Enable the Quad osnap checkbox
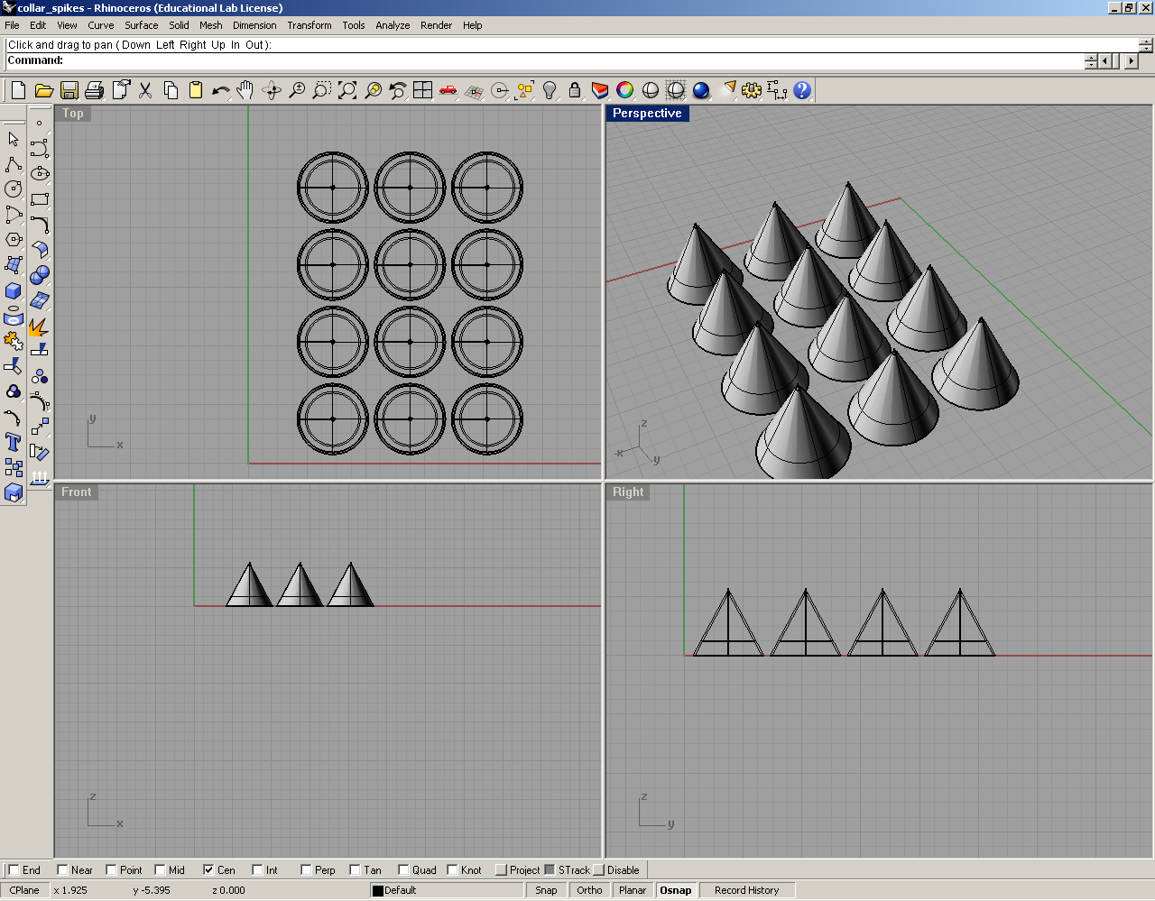 click(x=403, y=870)
